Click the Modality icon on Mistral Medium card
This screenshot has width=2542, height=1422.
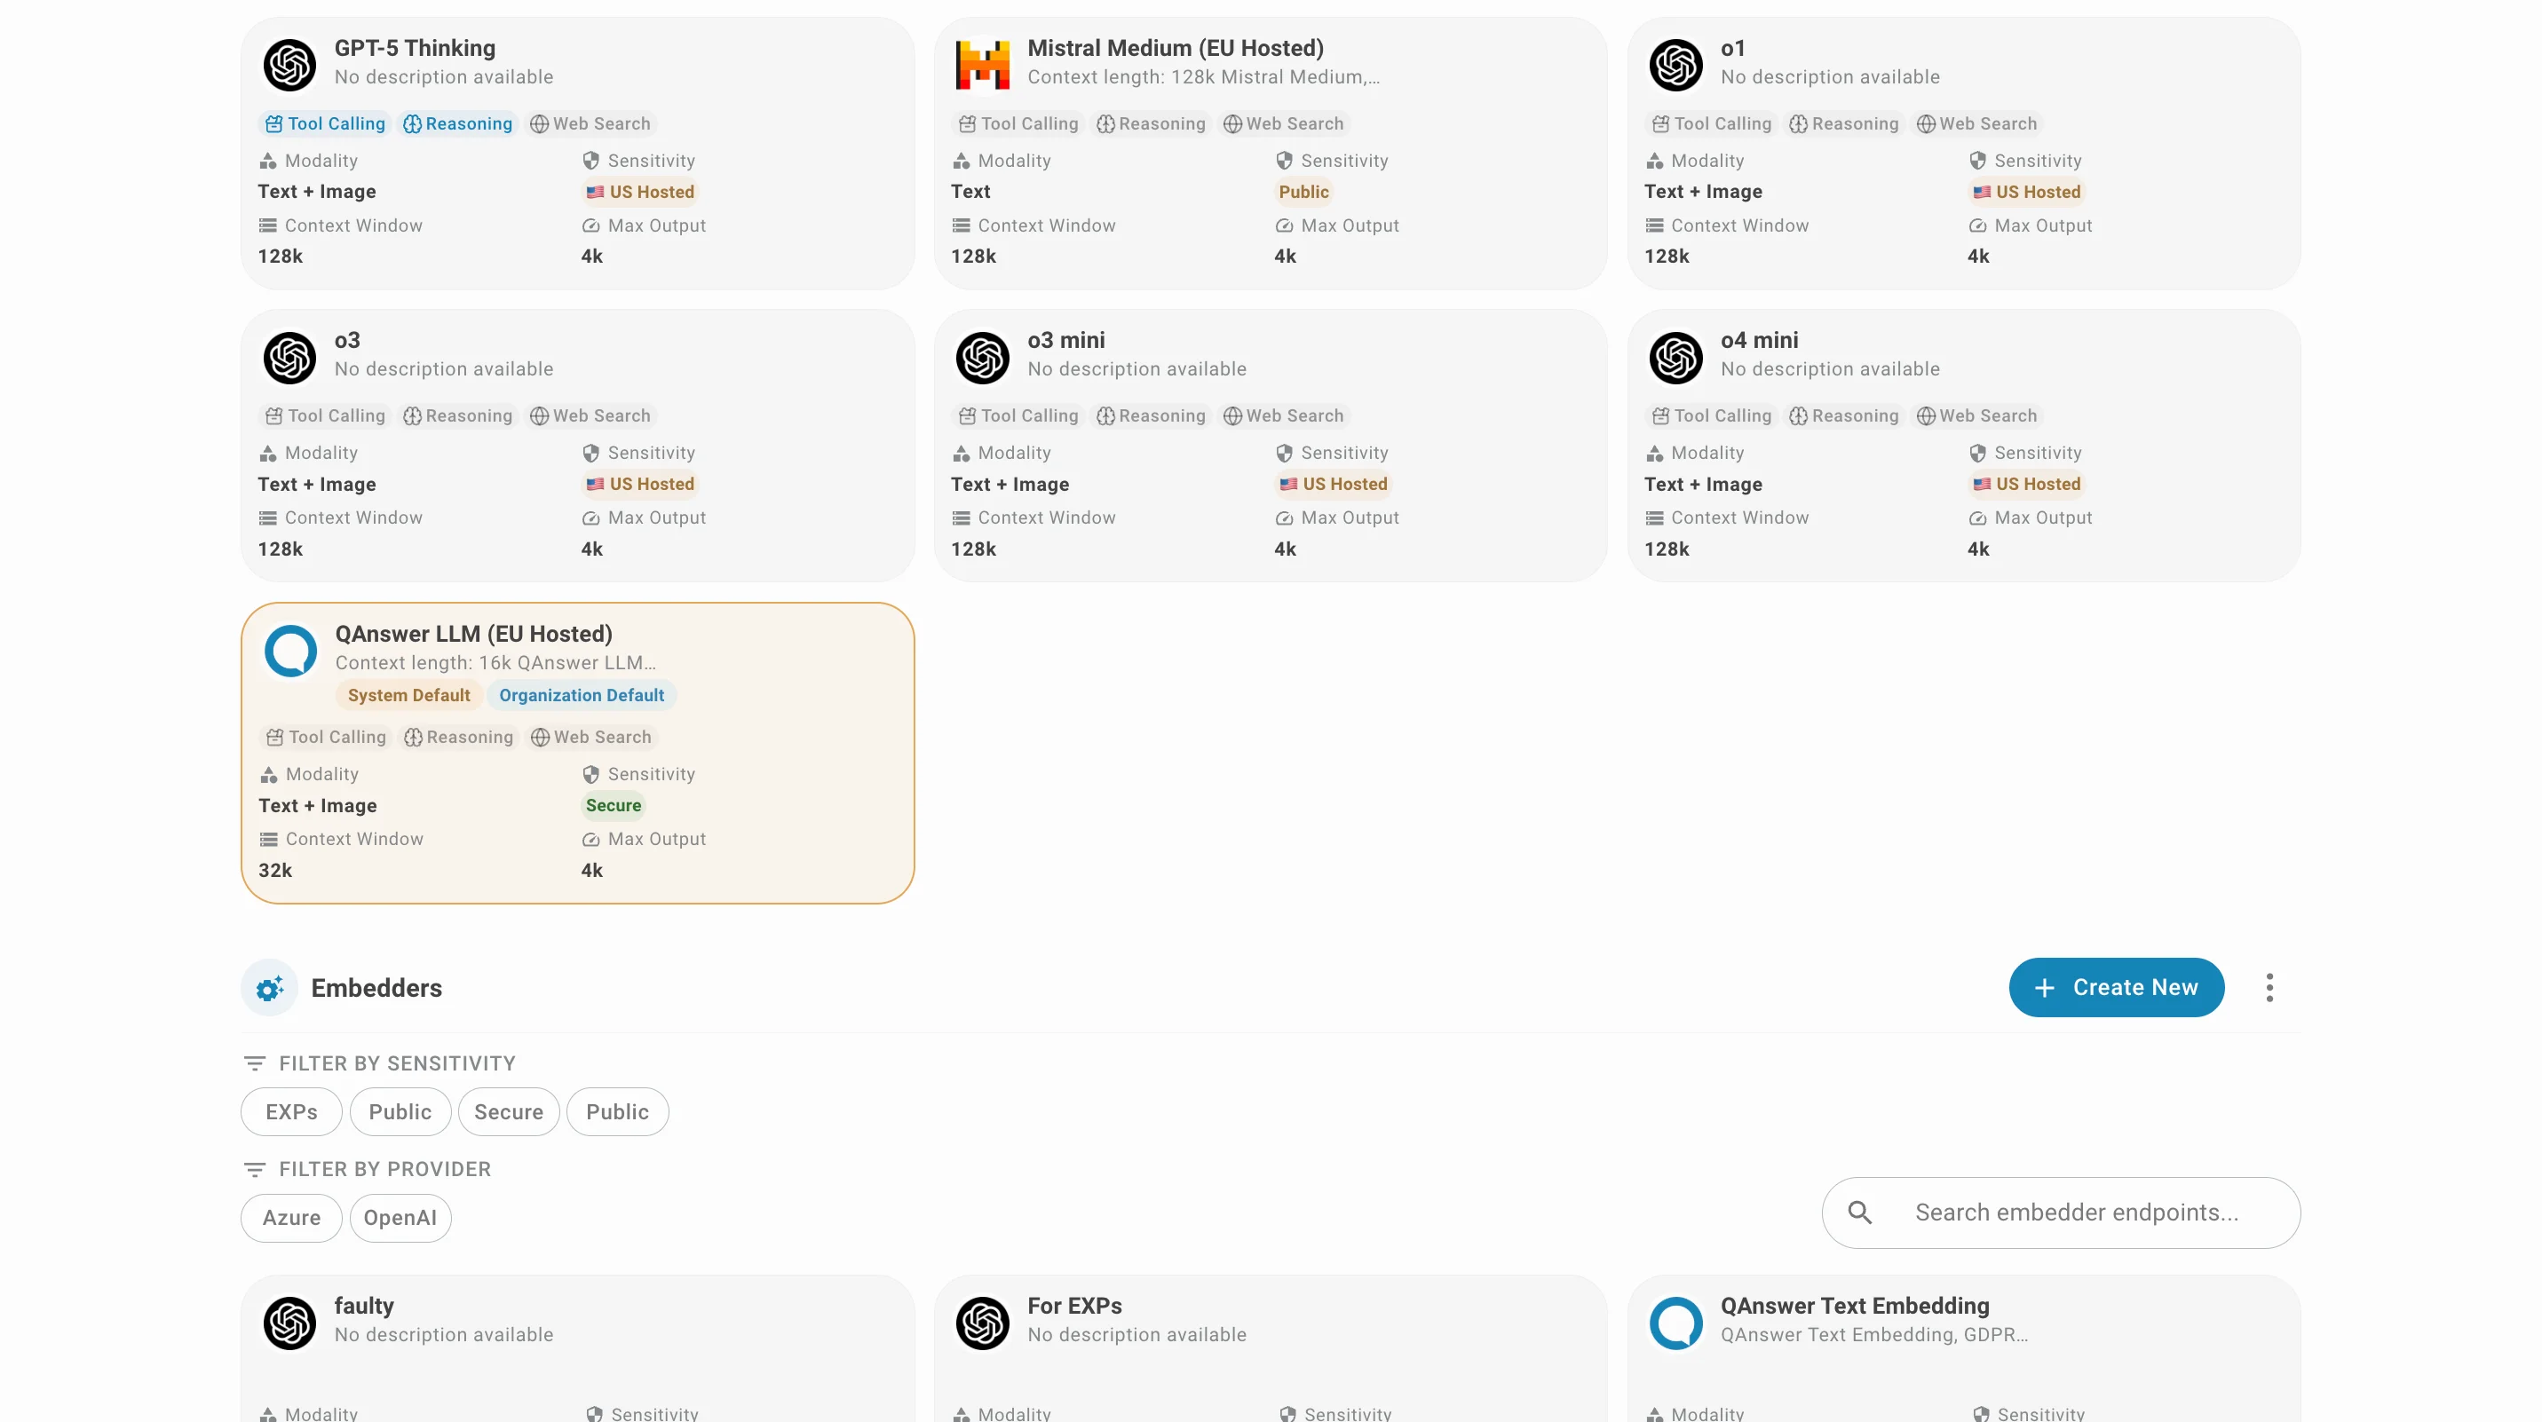(962, 161)
